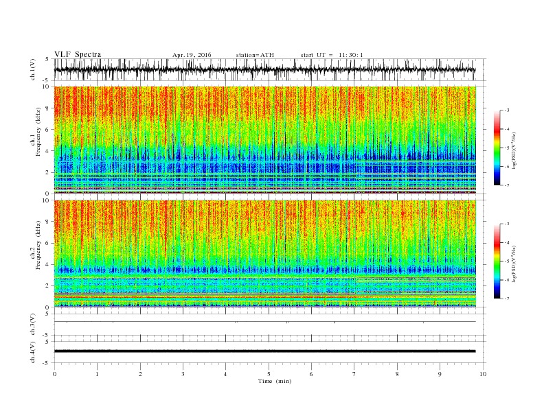Click the 'Time (min)' axis title
This screenshot has height=420, width=544.
pyautogui.click(x=275, y=381)
